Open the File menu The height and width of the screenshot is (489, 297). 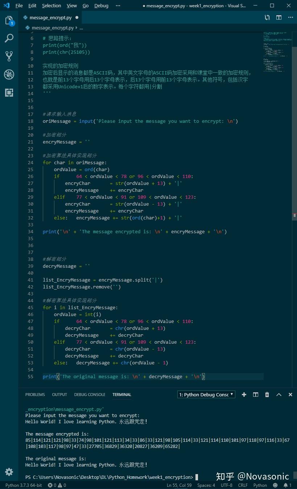[x=19, y=5]
